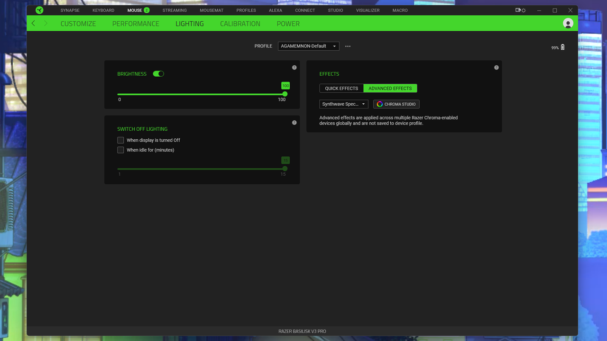Open the Macro tab
607x341 pixels.
coord(400,10)
